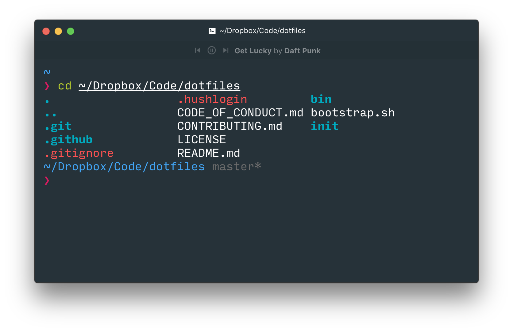
Task: Click the green zoom window button
Action: [71, 31]
